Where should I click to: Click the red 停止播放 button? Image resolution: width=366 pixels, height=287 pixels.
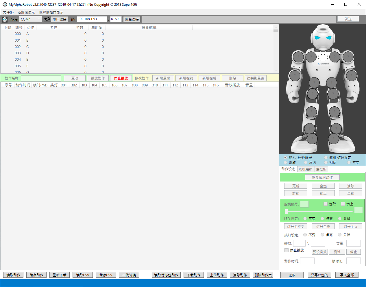pos(121,78)
